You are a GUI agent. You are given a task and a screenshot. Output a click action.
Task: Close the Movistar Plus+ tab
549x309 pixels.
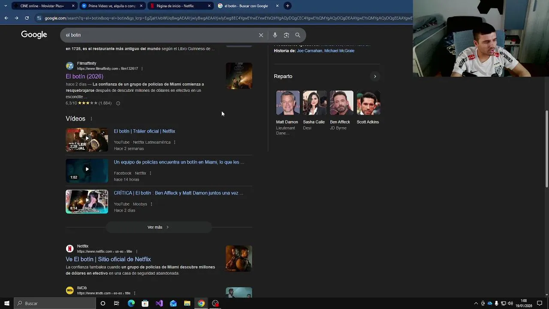(73, 6)
